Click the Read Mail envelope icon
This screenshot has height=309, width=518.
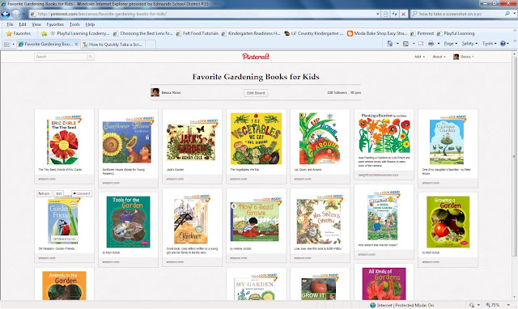click(x=421, y=44)
